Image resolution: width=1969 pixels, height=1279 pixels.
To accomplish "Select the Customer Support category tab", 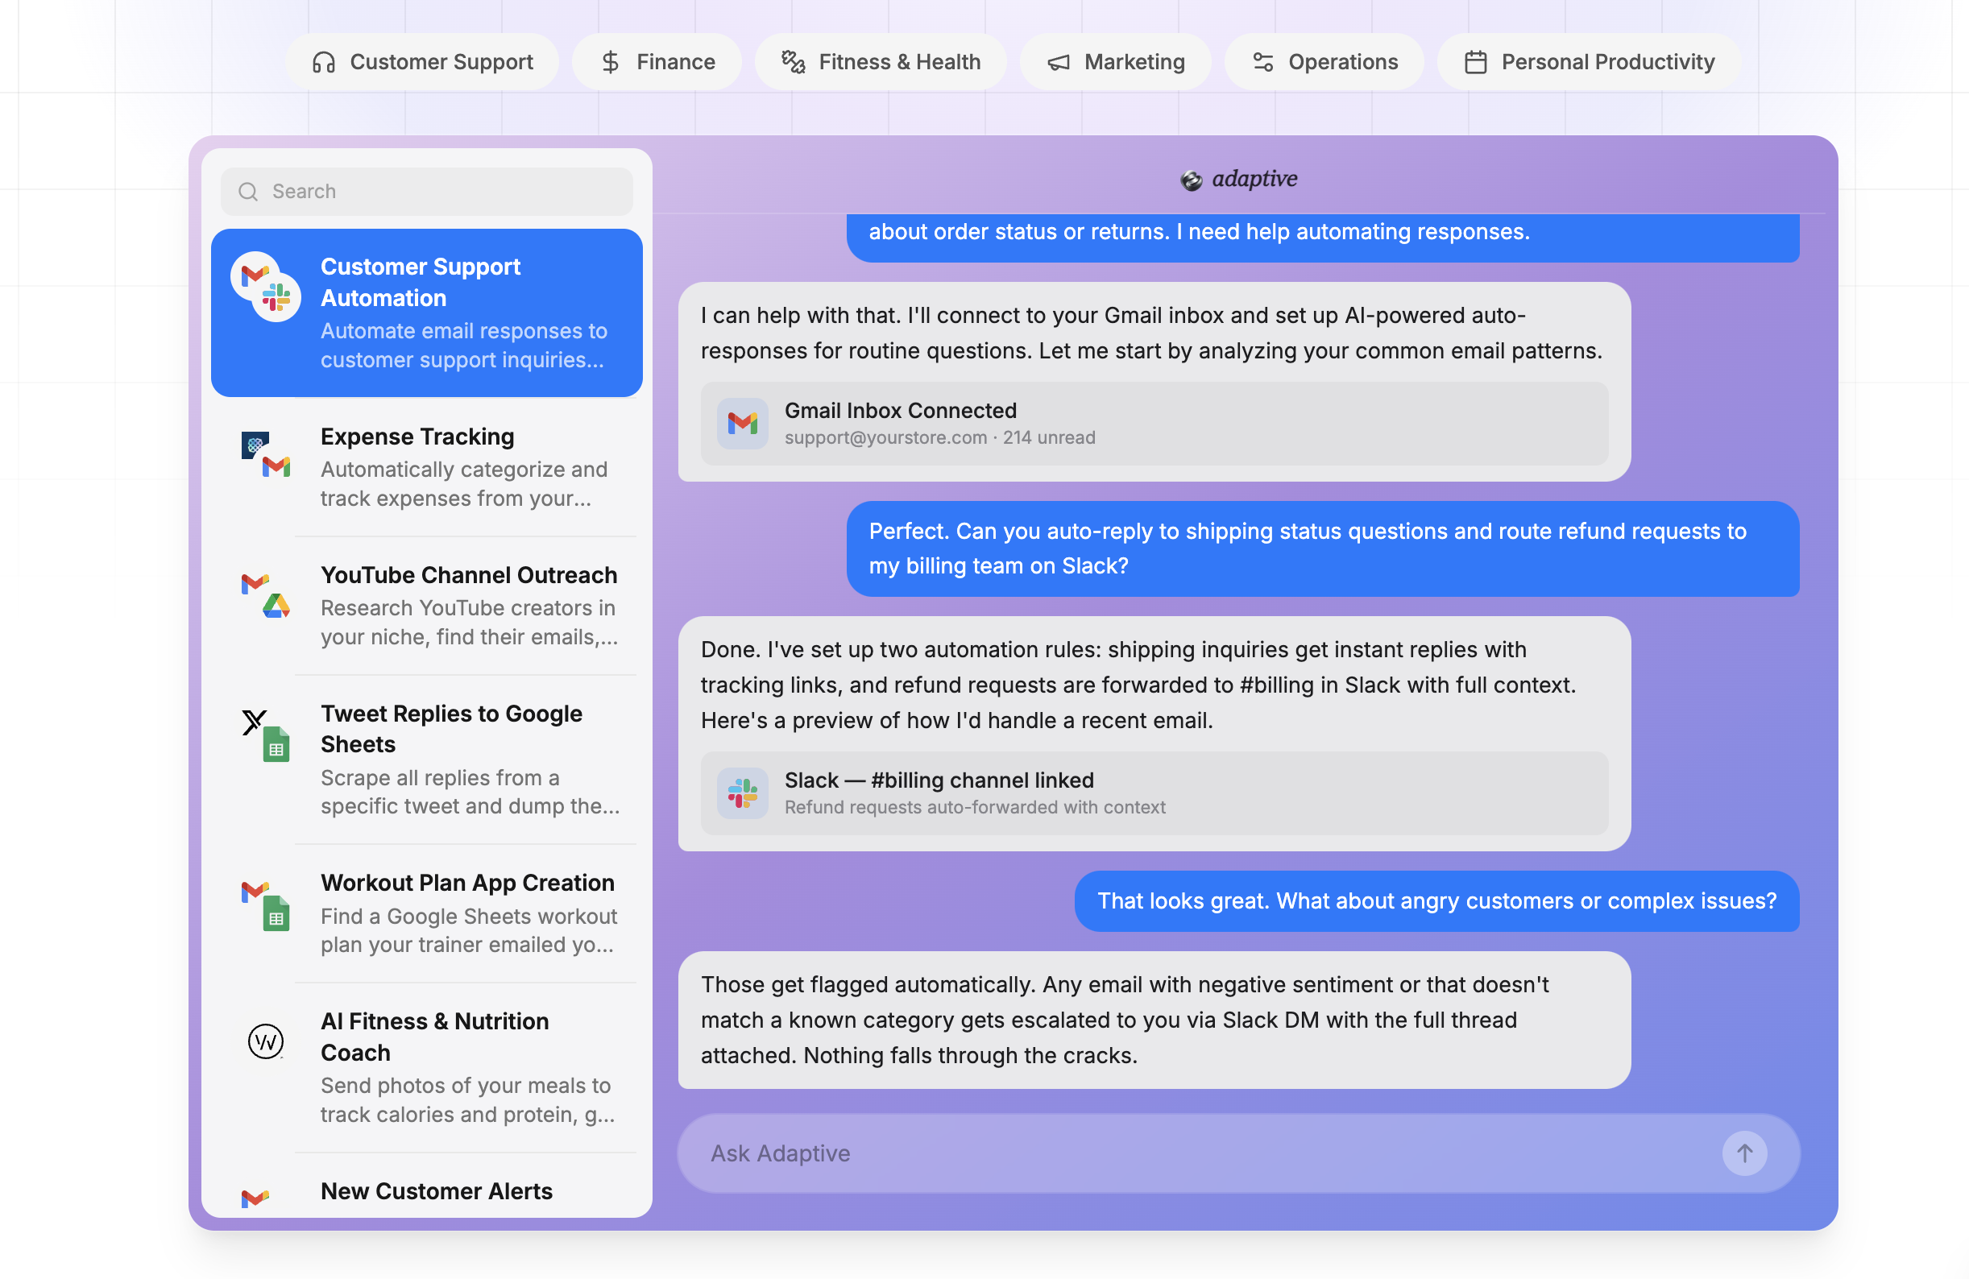I will pyautogui.click(x=422, y=62).
